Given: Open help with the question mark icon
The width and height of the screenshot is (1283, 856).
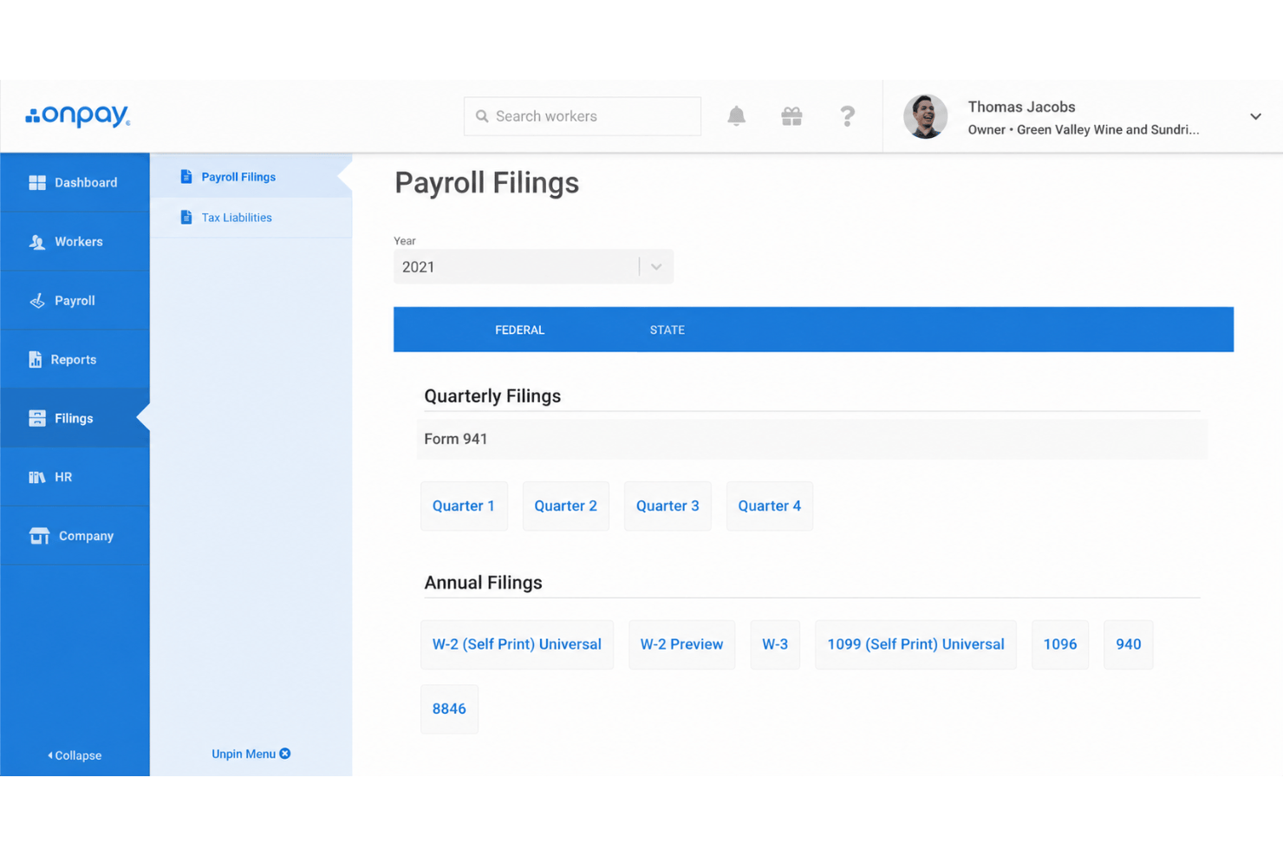Looking at the screenshot, I should [847, 116].
